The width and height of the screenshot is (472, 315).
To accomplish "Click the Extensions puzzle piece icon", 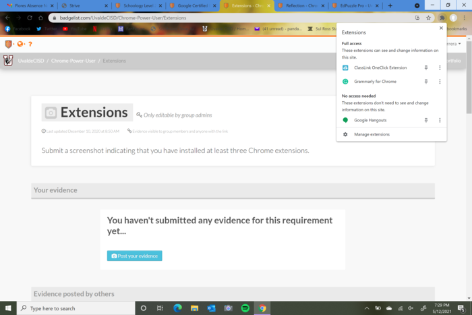I will click(x=442, y=18).
